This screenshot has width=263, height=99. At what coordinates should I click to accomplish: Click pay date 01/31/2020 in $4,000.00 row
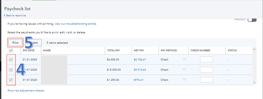coord(30,60)
